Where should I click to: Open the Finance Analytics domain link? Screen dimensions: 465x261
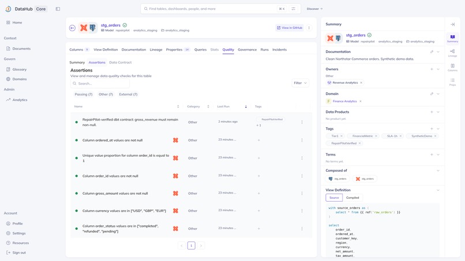tap(344, 101)
